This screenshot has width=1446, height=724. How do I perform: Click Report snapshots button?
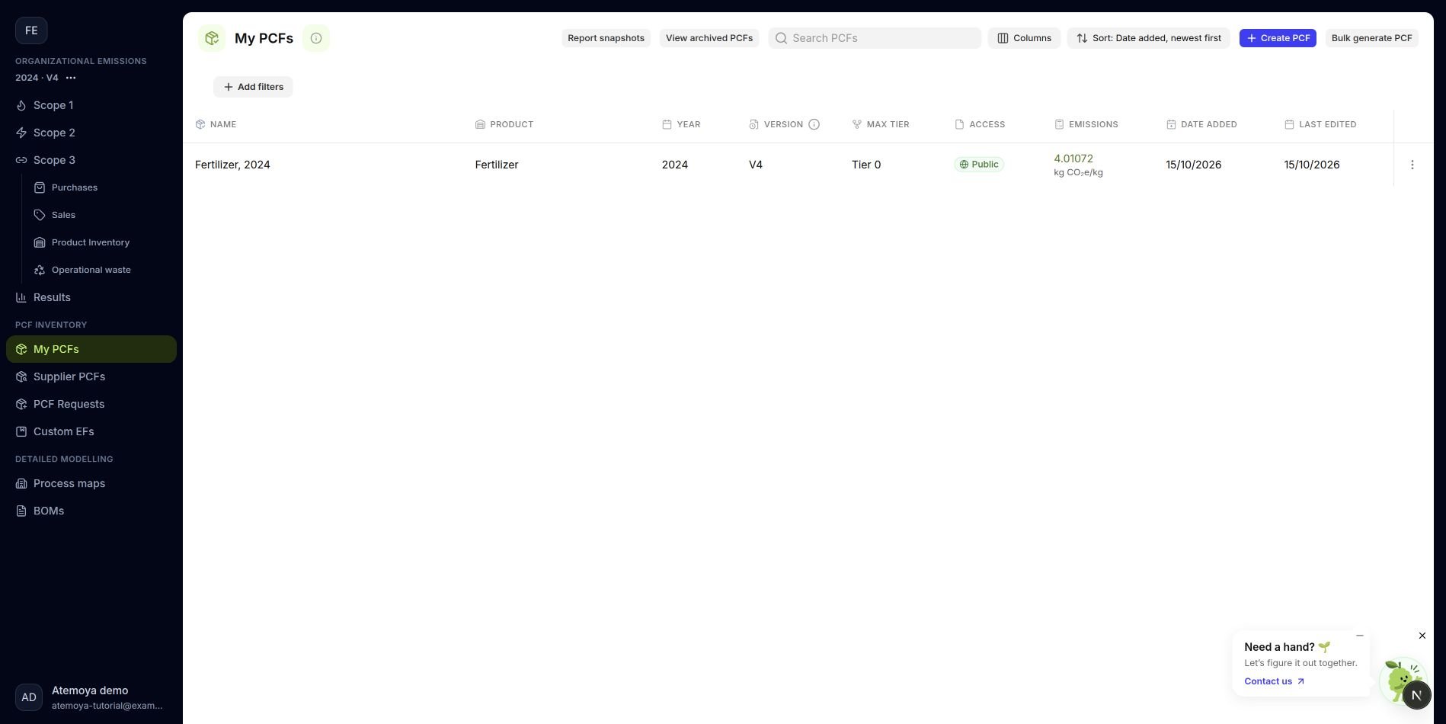(606, 38)
